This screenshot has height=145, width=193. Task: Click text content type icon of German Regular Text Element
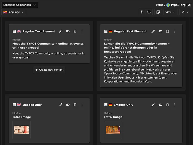106,31
